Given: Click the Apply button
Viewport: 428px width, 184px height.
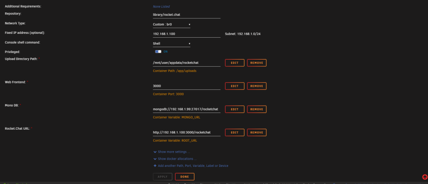Looking at the screenshot, I should [x=163, y=177].
